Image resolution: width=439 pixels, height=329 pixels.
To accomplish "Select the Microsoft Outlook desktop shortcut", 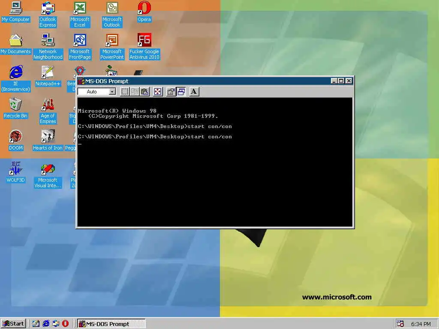I will 112,15.
